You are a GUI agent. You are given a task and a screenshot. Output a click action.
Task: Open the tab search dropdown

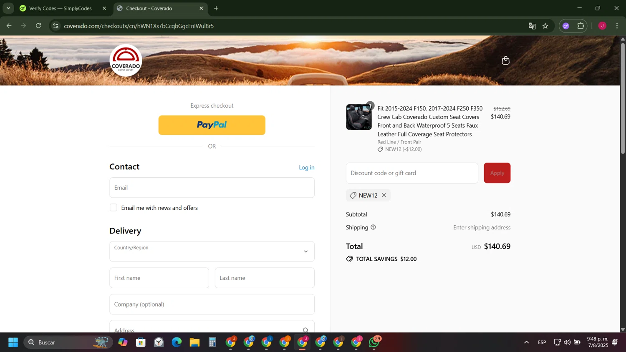tap(8, 8)
